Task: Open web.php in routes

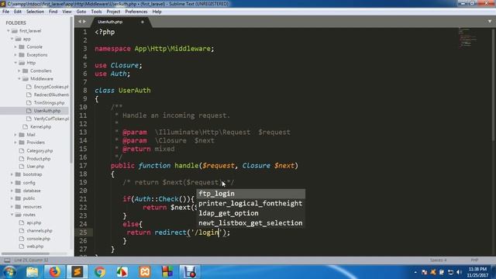Action: click(35, 246)
